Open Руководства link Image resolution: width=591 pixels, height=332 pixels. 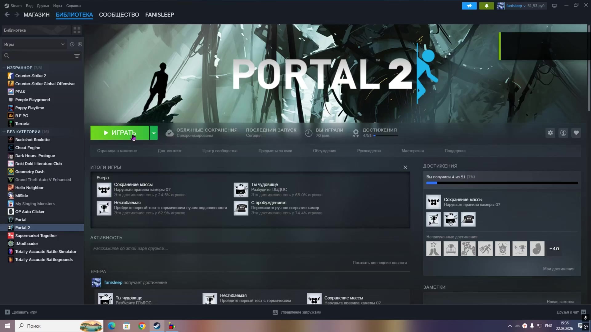click(369, 151)
